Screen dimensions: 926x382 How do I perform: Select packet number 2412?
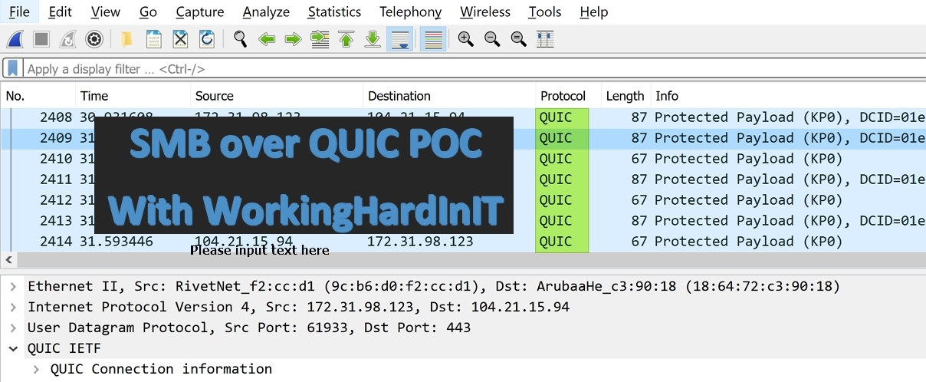[463, 200]
